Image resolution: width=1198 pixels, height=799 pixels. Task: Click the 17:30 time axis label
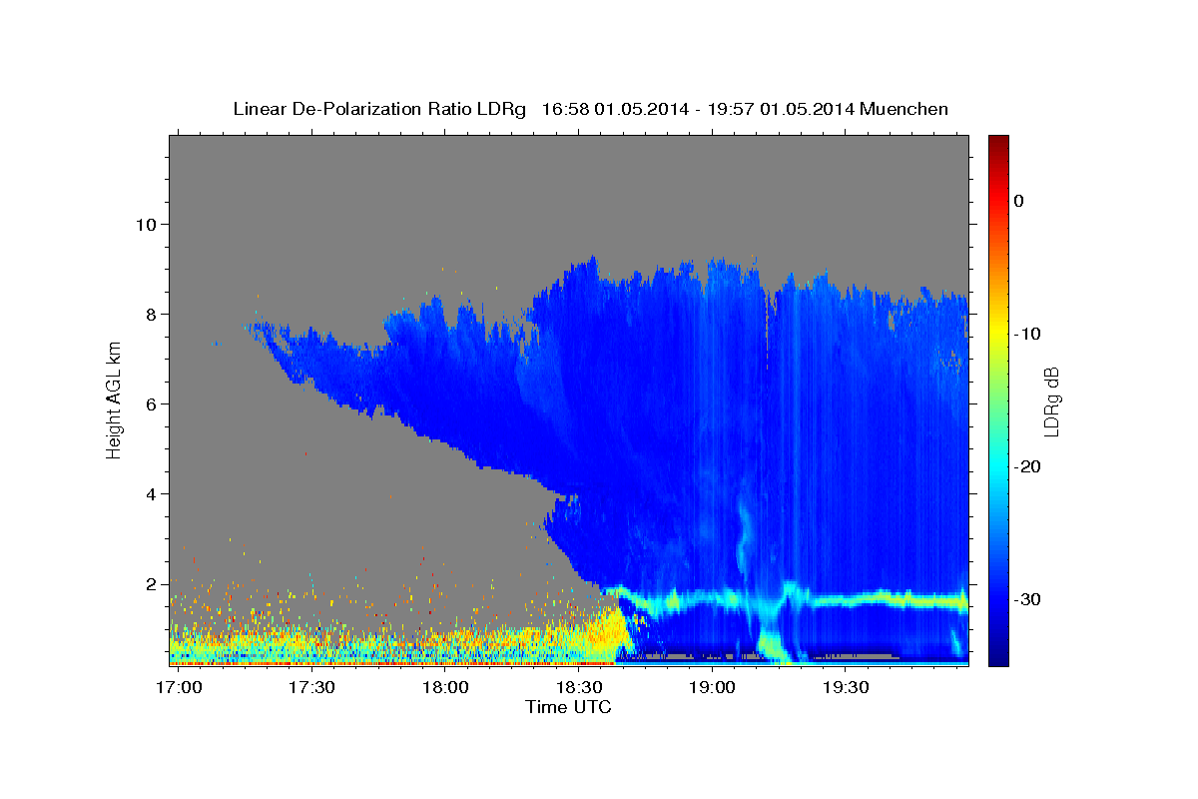click(x=311, y=688)
